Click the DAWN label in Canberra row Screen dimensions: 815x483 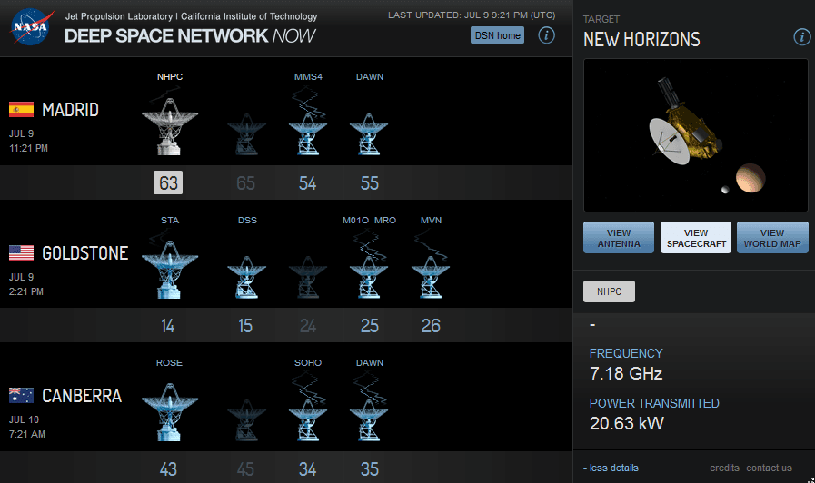coord(370,363)
